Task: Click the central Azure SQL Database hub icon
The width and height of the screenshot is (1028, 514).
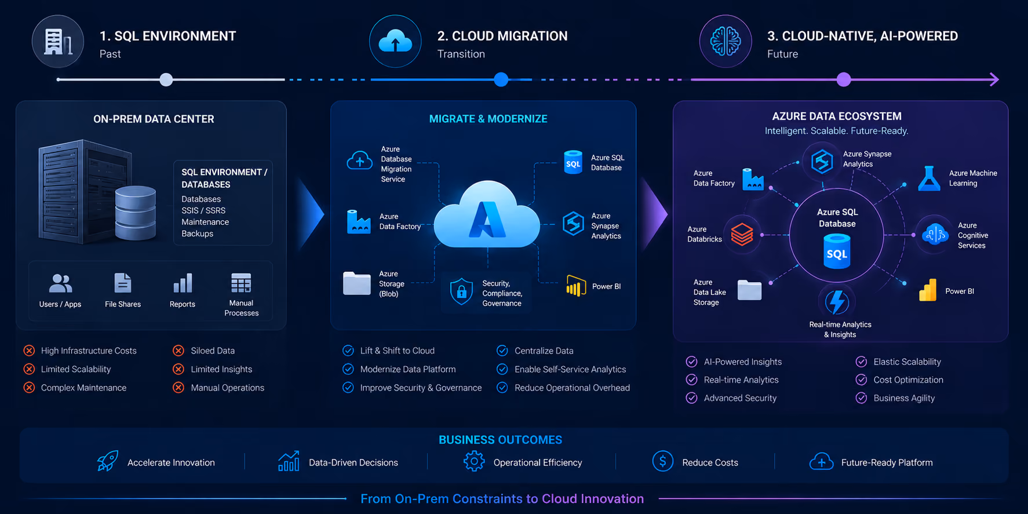Action: point(837,251)
